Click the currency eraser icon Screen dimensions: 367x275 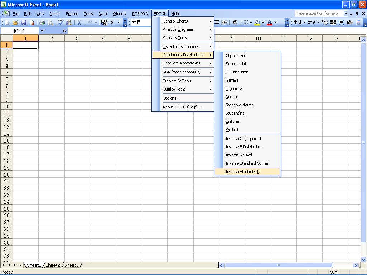coord(325,23)
